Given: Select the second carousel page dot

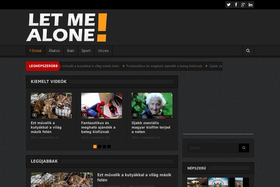Looking at the screenshot, I should click(100, 146).
